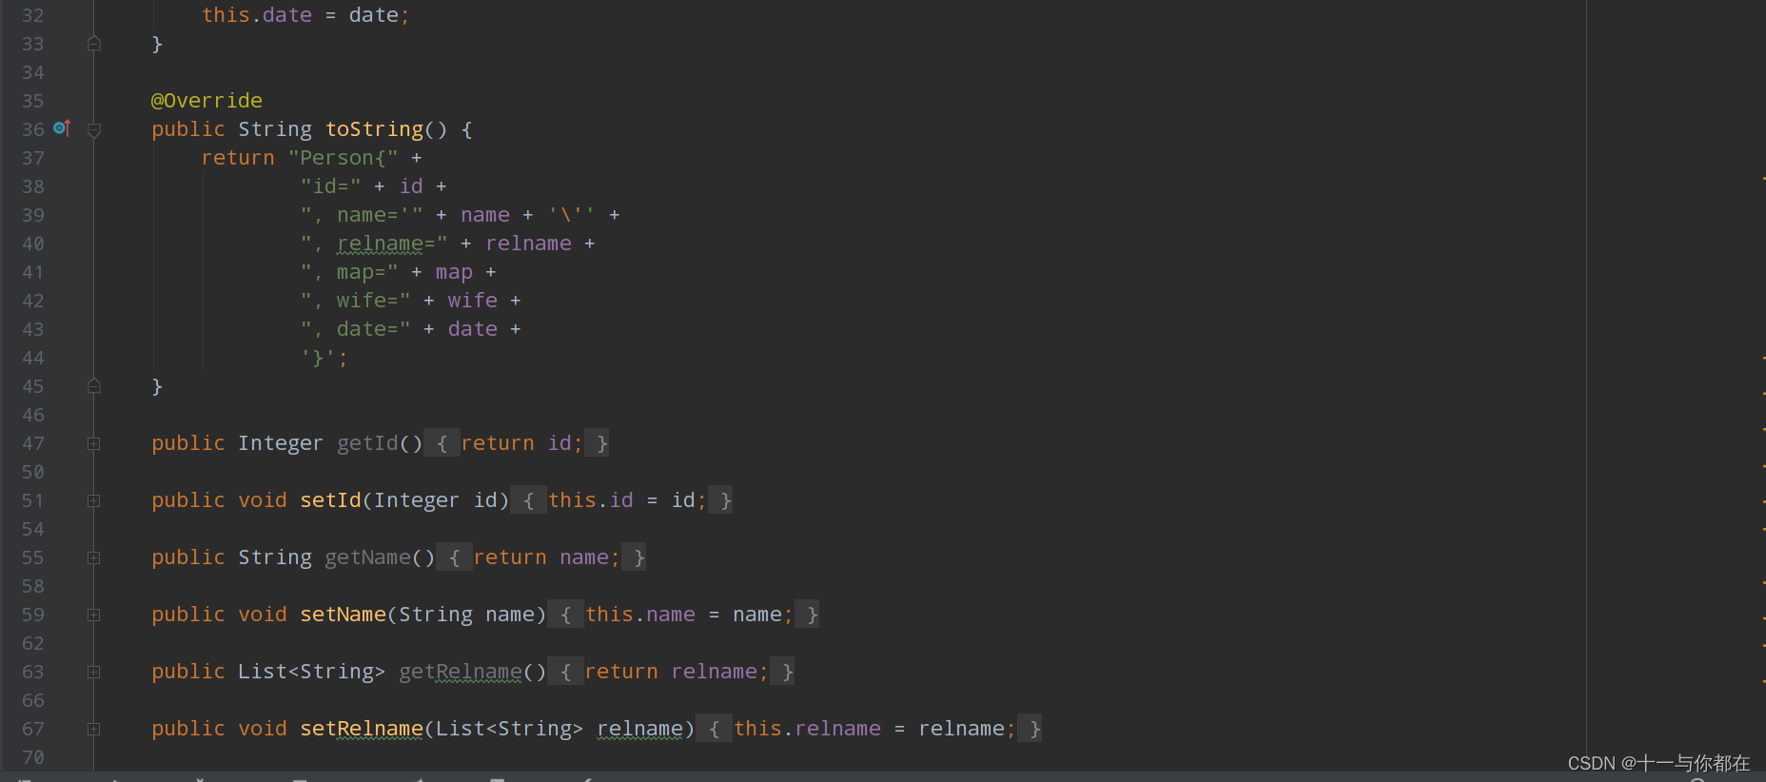Click the ", name='" string on line 39

tap(362, 215)
